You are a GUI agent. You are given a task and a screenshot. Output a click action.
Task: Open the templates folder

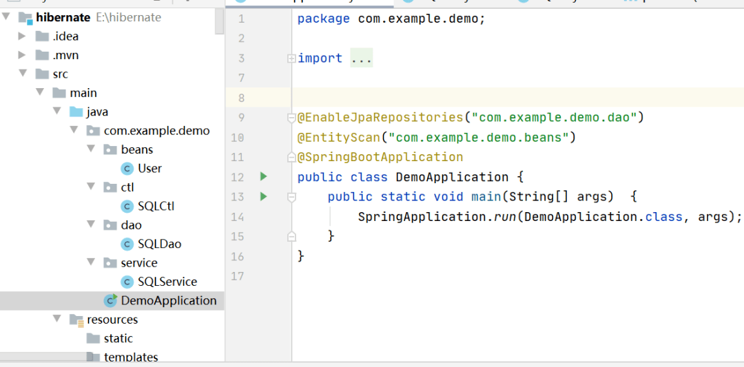point(130,357)
